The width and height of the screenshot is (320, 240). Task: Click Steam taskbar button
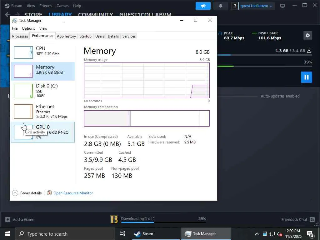pos(156,234)
